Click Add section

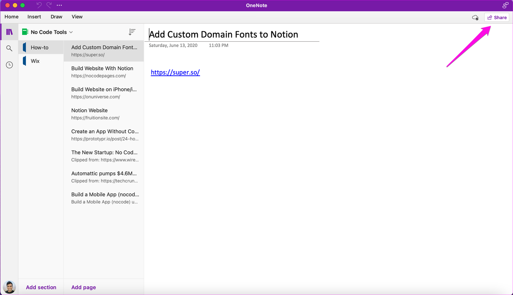(41, 287)
